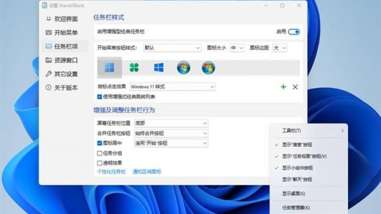This screenshot has height=214, width=381.
Task: Click the StartAllBack title bar app icon
Action: coord(45,6)
